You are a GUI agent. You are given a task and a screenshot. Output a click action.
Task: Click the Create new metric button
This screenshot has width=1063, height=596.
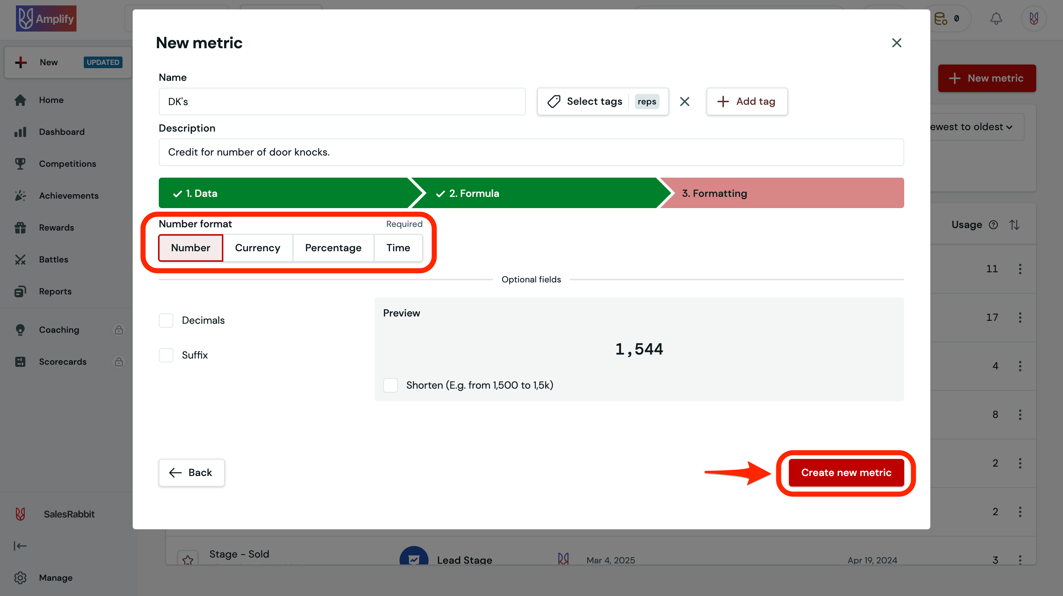click(x=845, y=473)
